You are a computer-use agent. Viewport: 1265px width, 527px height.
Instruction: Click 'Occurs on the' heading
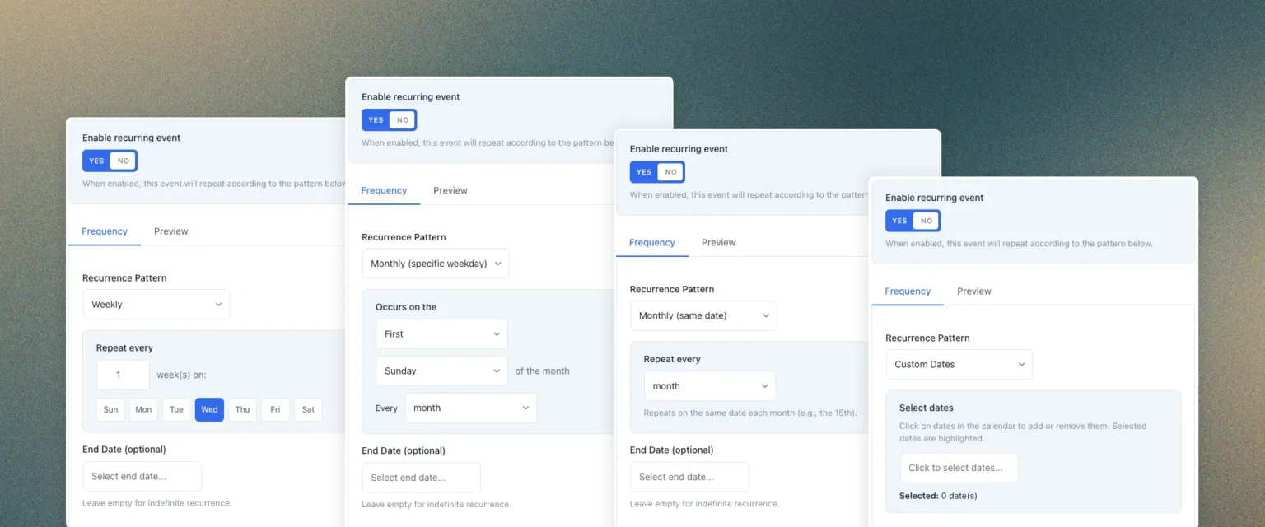(x=406, y=307)
